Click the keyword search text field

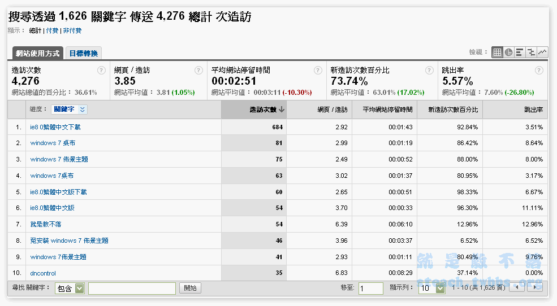coord(132,288)
